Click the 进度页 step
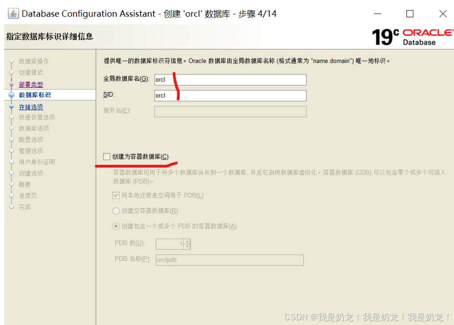The width and height of the screenshot is (454, 325). click(28, 196)
